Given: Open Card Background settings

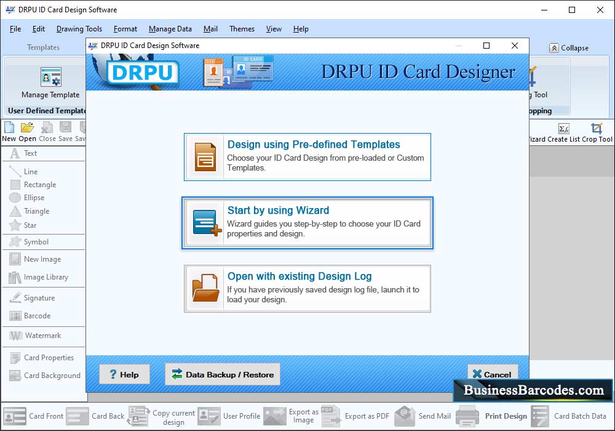Looking at the screenshot, I should pyautogui.click(x=45, y=376).
